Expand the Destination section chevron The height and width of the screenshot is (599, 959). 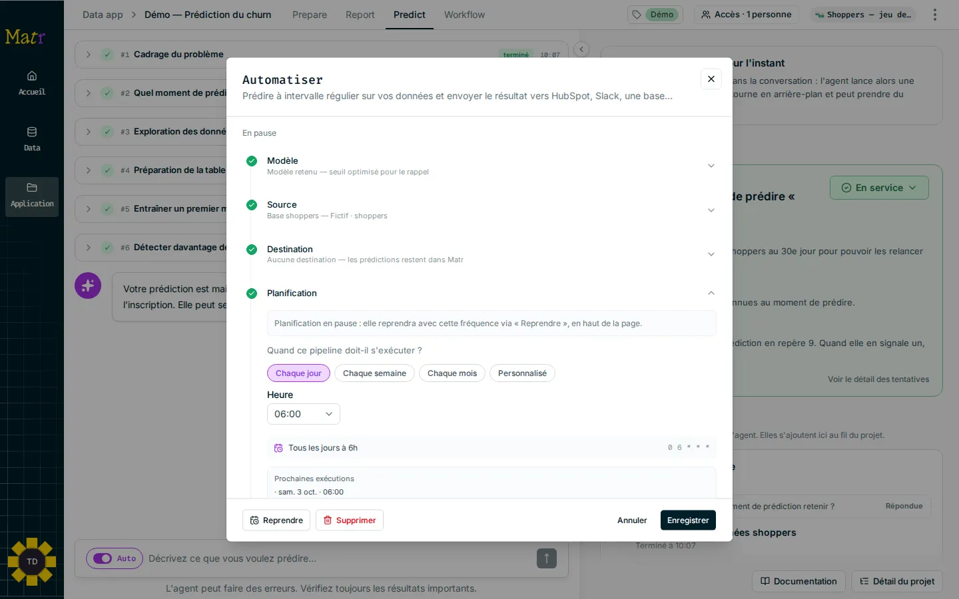click(711, 254)
